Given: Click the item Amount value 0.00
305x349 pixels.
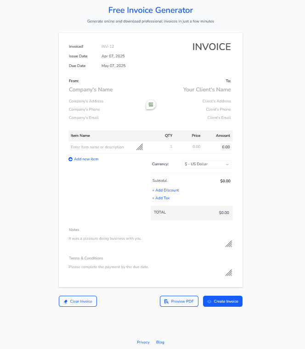Looking at the screenshot, I should 226,147.
